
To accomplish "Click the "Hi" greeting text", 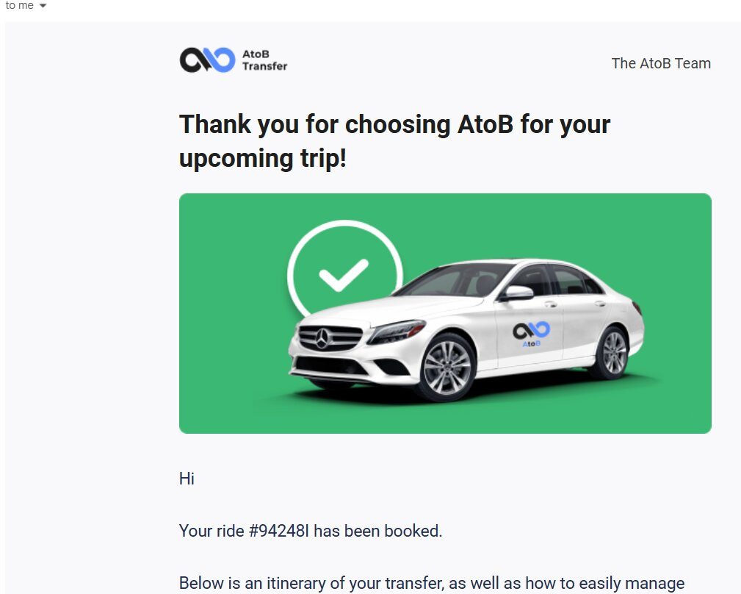I will click(x=187, y=479).
